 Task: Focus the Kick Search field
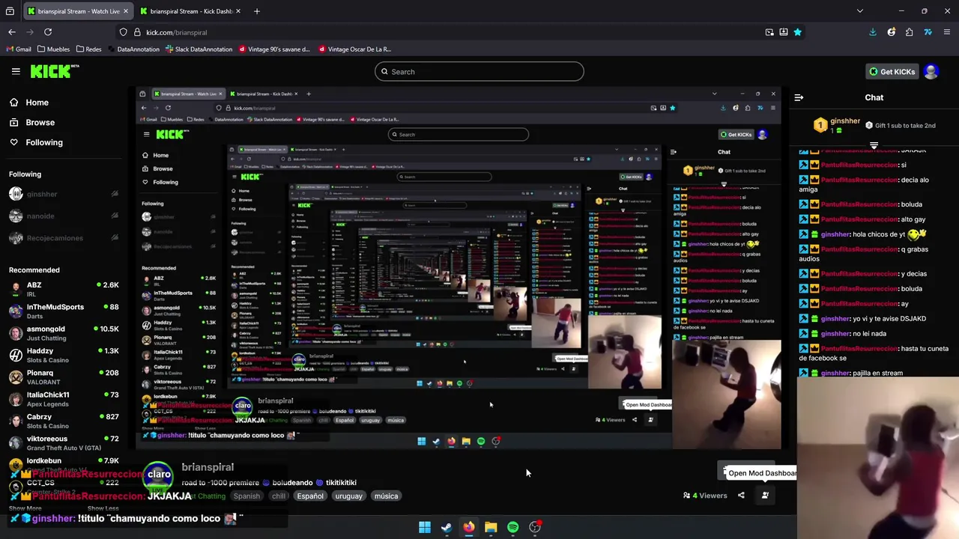(479, 72)
